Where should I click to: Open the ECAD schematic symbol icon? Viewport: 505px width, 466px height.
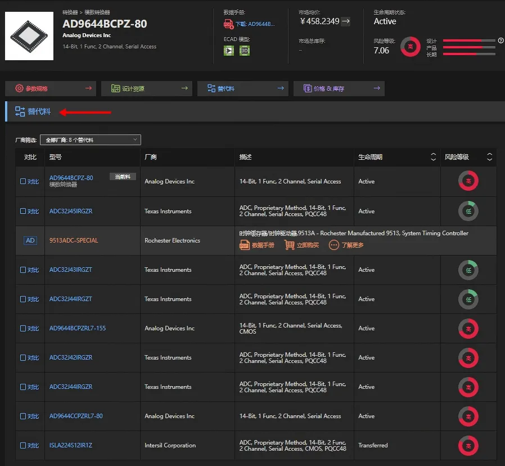(229, 51)
